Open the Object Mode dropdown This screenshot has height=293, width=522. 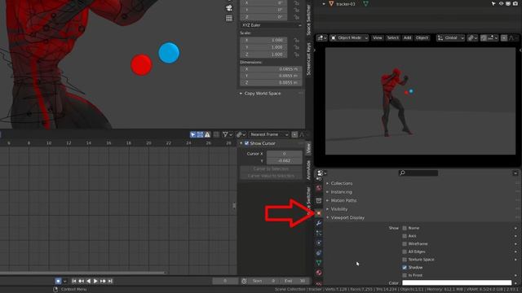tap(349, 38)
